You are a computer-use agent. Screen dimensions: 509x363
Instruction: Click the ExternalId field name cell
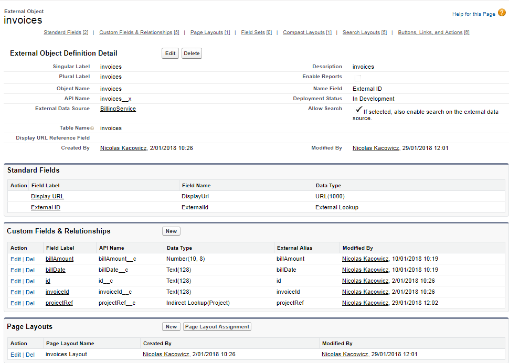click(x=195, y=207)
